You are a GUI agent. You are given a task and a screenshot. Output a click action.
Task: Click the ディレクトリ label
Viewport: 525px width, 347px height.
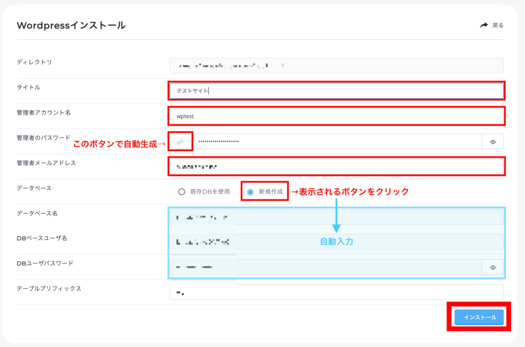click(x=34, y=62)
